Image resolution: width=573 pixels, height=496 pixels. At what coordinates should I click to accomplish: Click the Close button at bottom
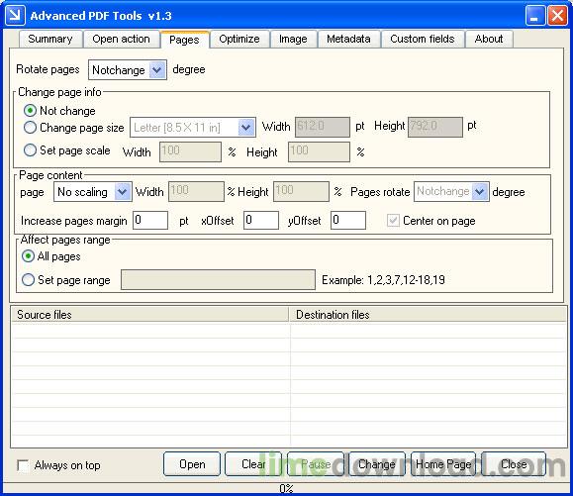514,464
